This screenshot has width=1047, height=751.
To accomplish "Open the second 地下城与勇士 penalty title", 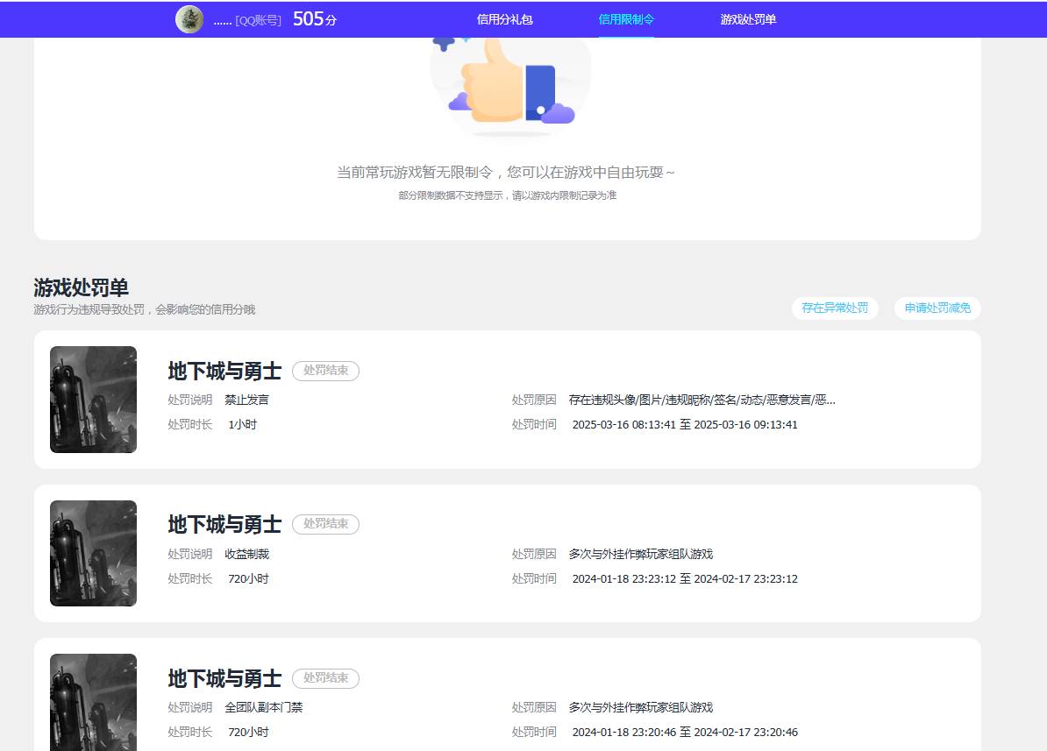I will point(224,524).
